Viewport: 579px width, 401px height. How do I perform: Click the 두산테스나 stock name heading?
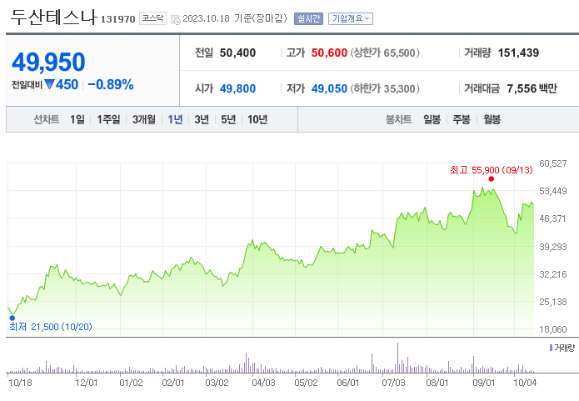53,17
